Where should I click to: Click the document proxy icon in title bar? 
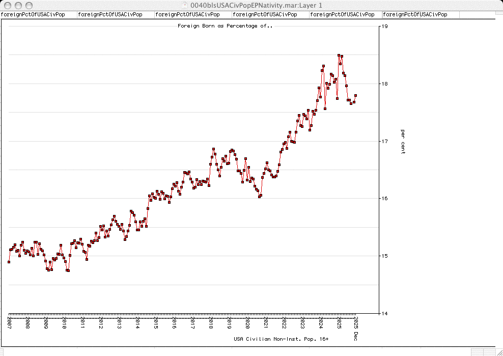click(185, 5)
